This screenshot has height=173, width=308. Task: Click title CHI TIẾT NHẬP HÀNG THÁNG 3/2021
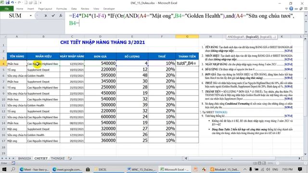click(103, 42)
